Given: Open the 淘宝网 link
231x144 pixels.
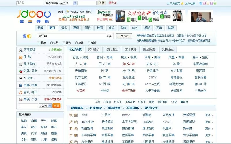Looking at the screenshot, I should pyautogui.click(x=129, y=64).
